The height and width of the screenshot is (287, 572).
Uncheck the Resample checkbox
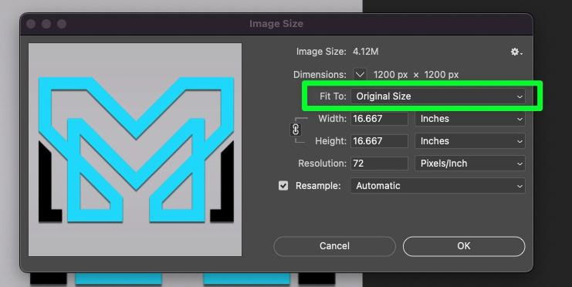[x=283, y=186]
